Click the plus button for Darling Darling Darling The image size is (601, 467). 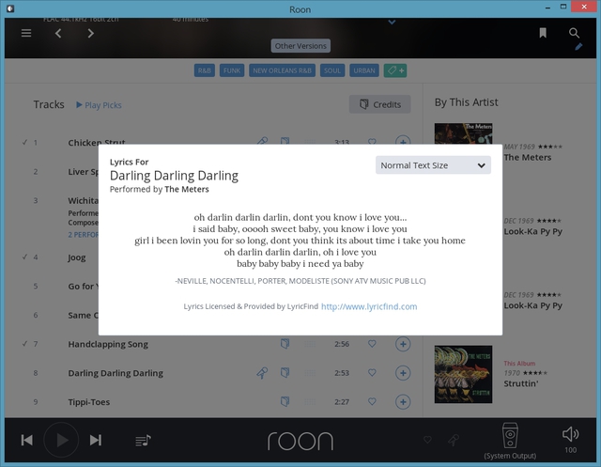point(403,373)
